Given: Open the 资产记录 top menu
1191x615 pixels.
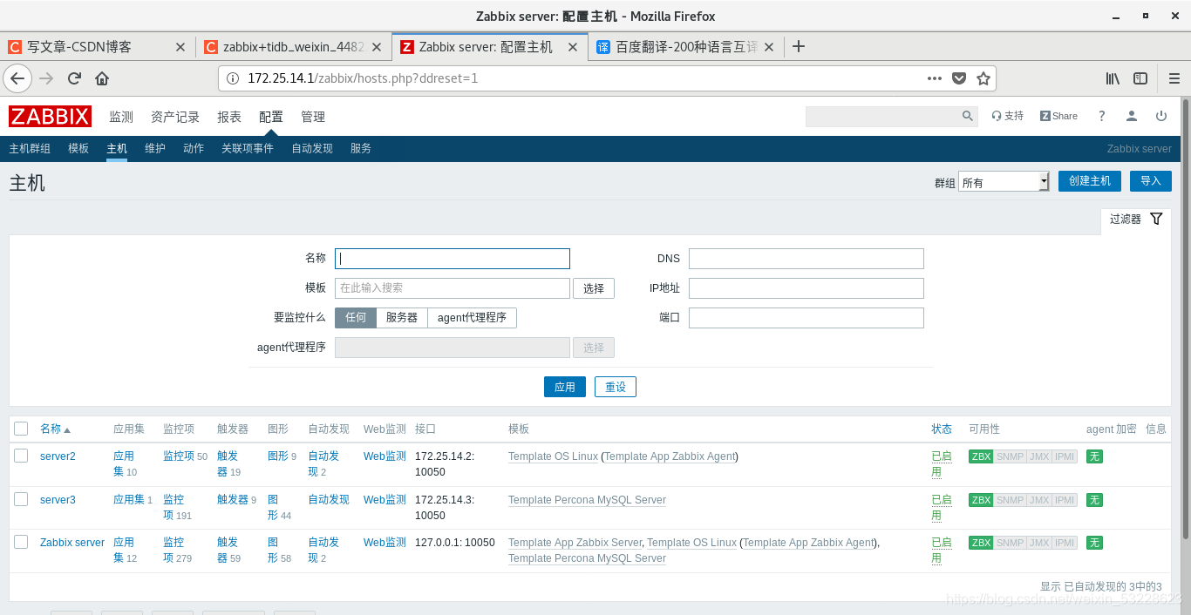Looking at the screenshot, I should tap(175, 117).
